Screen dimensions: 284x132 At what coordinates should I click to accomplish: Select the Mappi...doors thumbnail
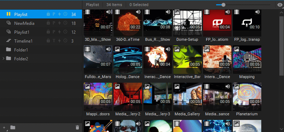coord(98,97)
